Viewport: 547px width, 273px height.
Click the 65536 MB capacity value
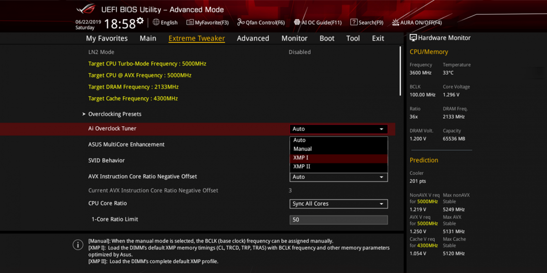coord(454,139)
